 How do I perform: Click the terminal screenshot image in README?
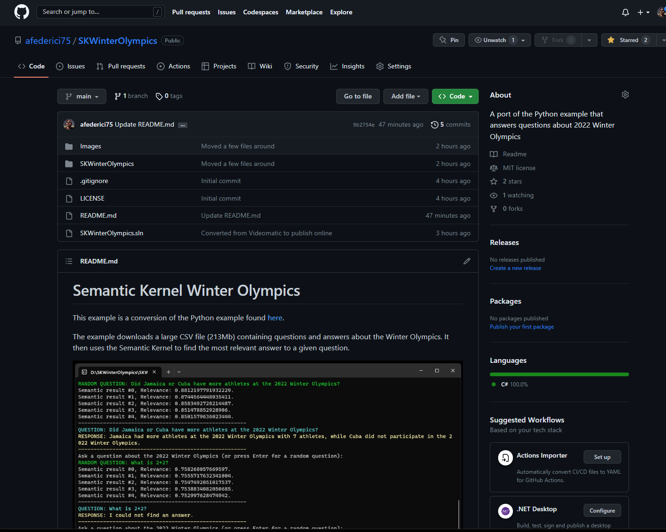click(x=268, y=445)
